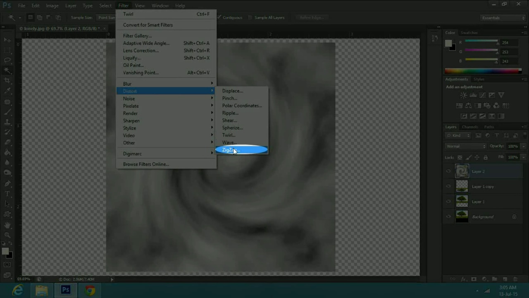Viewport: 529px width, 298px height.
Task: Toggle visibility of Layer 1
Action: [x=449, y=202]
